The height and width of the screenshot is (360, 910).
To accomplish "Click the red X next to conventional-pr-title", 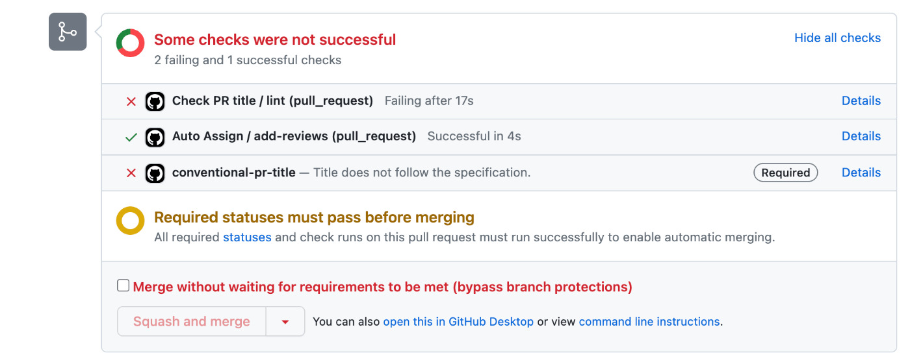I will coord(131,173).
